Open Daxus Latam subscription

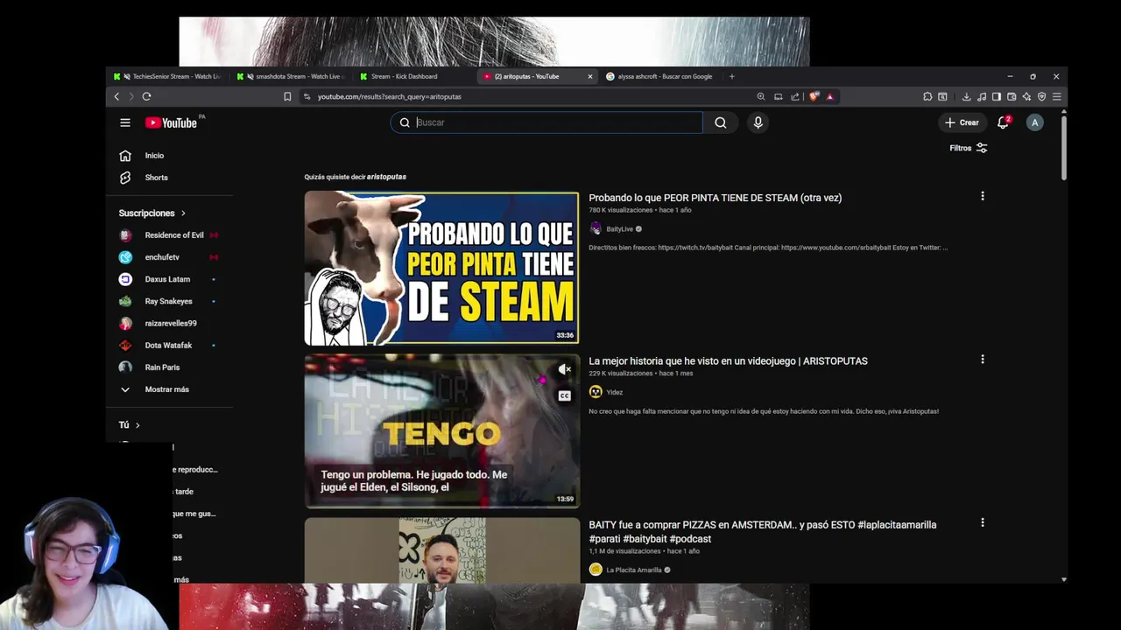click(x=167, y=279)
